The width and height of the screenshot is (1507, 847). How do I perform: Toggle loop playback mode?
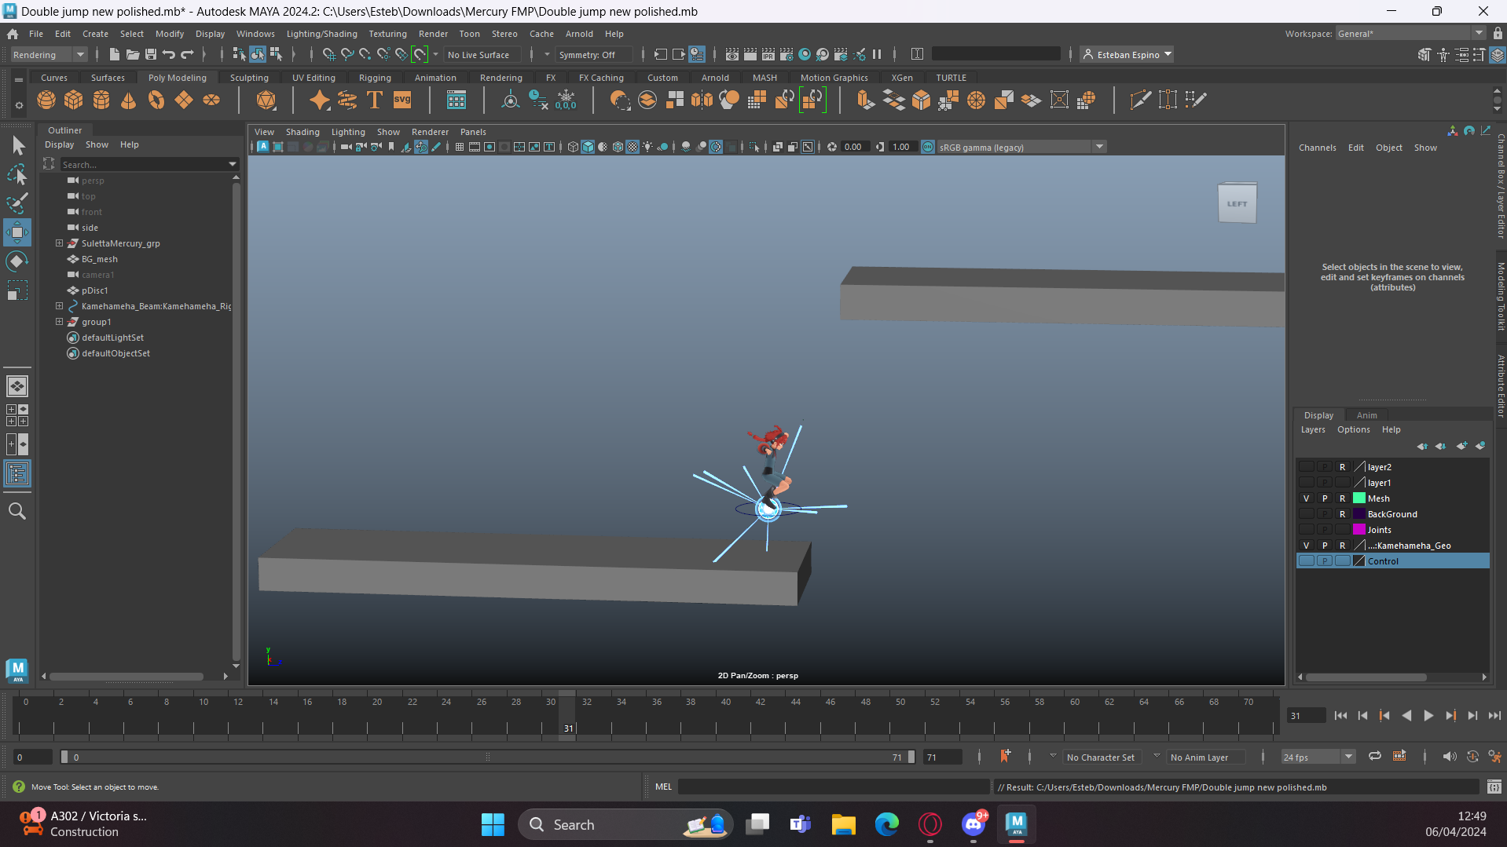(1375, 757)
